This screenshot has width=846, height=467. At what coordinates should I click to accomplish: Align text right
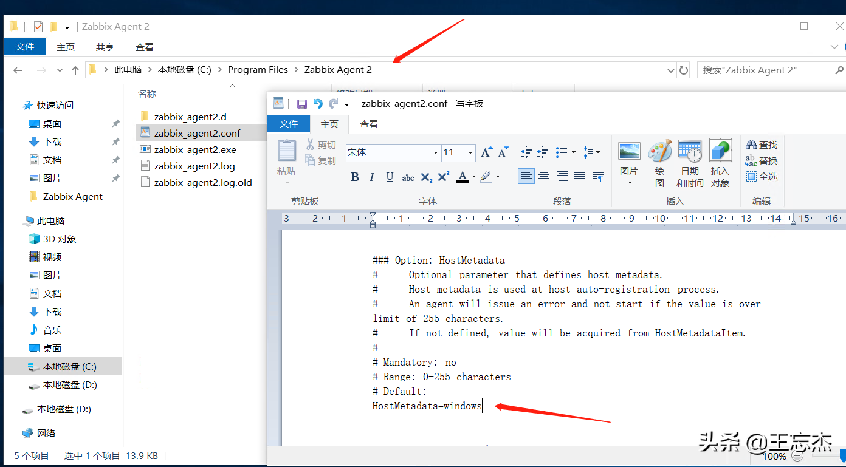point(562,176)
